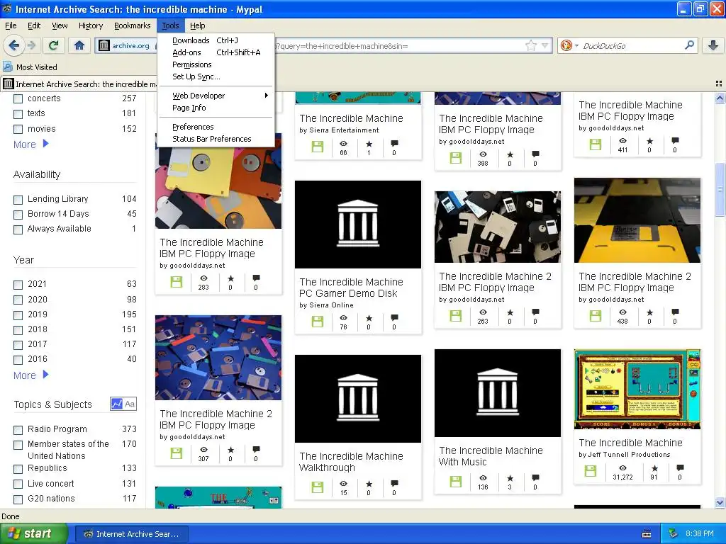Choose Add-ons from Tools menu
This screenshot has width=726, height=544.
coord(216,52)
